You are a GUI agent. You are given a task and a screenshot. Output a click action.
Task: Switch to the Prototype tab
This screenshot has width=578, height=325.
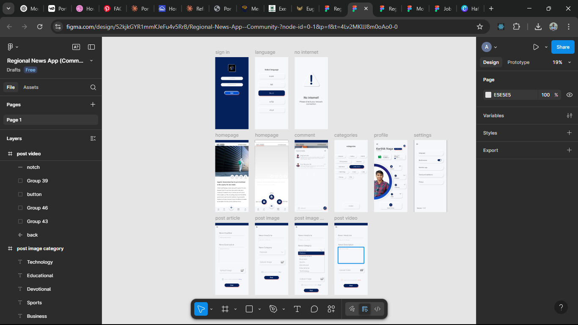(518, 62)
